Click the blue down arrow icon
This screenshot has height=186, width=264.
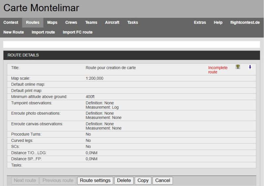coord(250,67)
